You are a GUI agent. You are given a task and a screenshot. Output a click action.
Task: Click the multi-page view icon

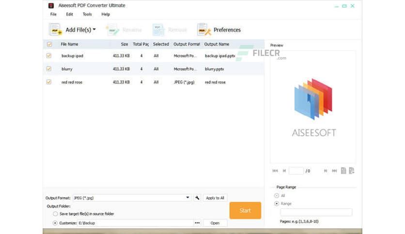click(352, 171)
